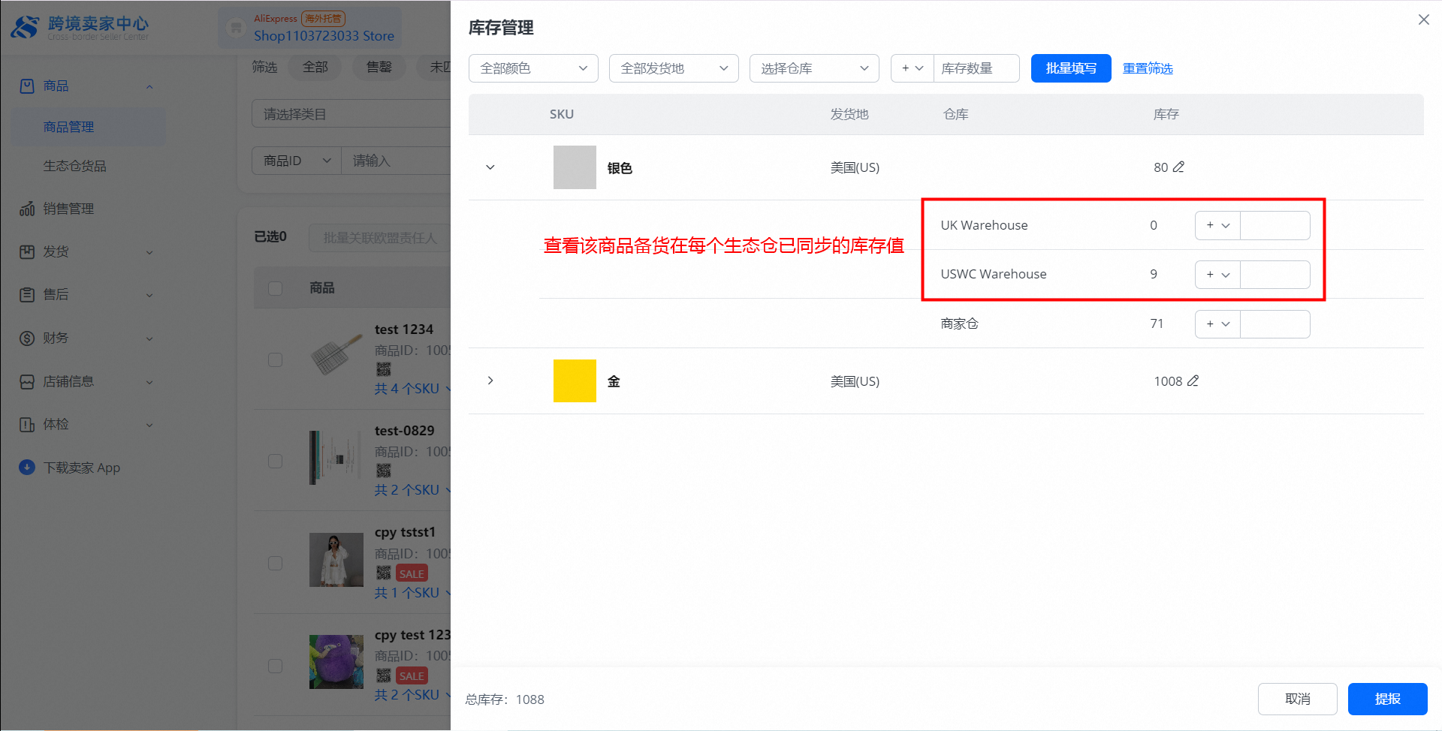The width and height of the screenshot is (1442, 731).
Task: Click the store avatar icon in header
Action: point(236,28)
